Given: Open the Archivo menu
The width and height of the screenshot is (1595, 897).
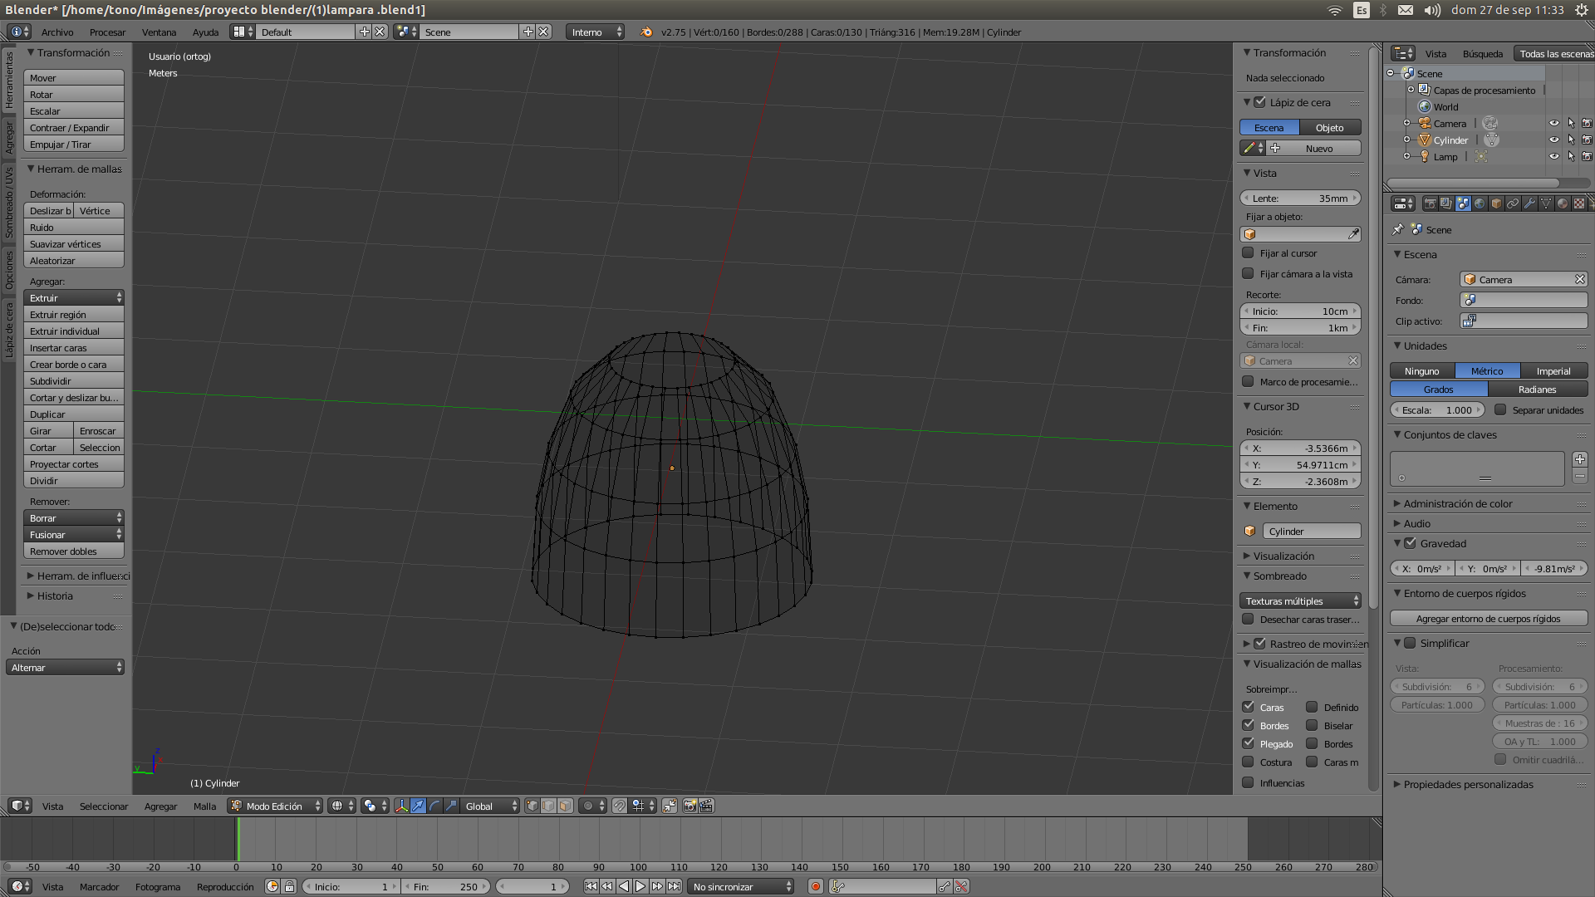Looking at the screenshot, I should [57, 32].
